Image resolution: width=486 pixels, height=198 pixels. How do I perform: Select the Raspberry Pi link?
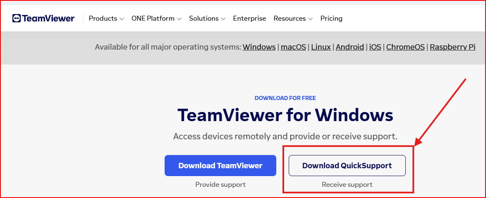pos(452,47)
